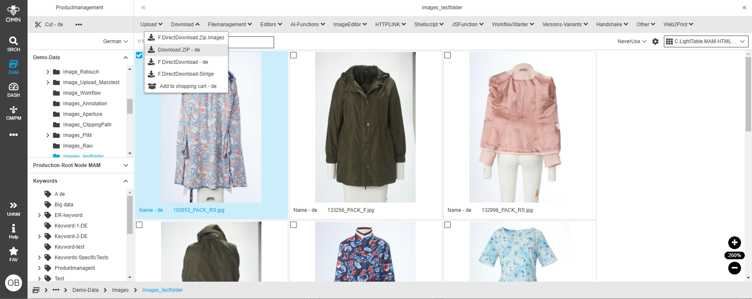Choose Download ZIP - de
Viewport: 752px width, 299px height.
pos(186,50)
